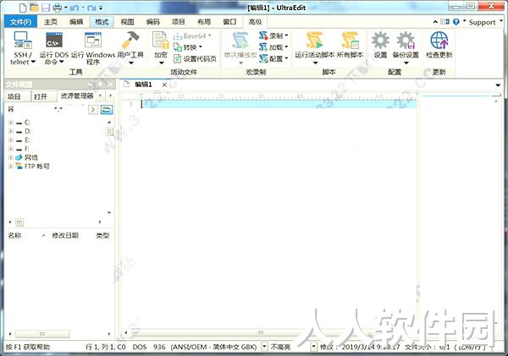
Task: Select the 编辑1 document tab
Action: point(143,85)
